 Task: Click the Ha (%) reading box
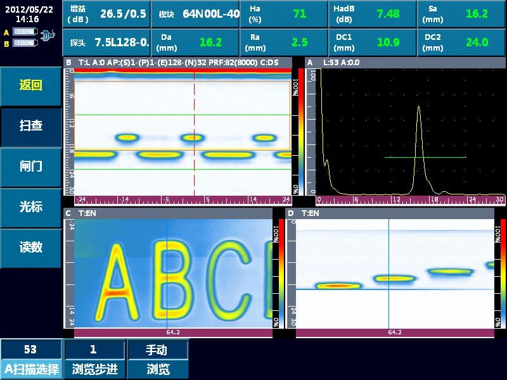click(x=285, y=14)
